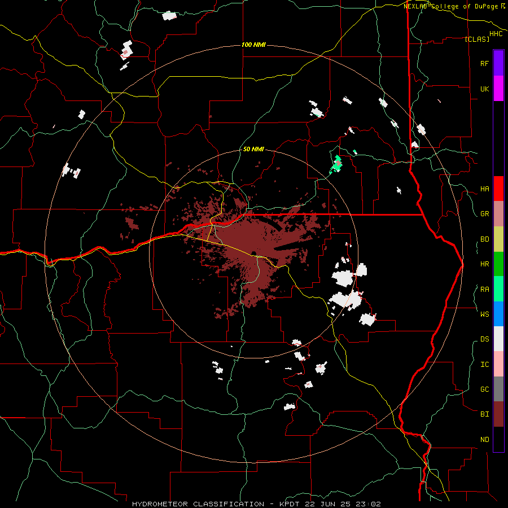508x508 pixels.
Task: Select the GR legend label
Action: click(x=484, y=214)
